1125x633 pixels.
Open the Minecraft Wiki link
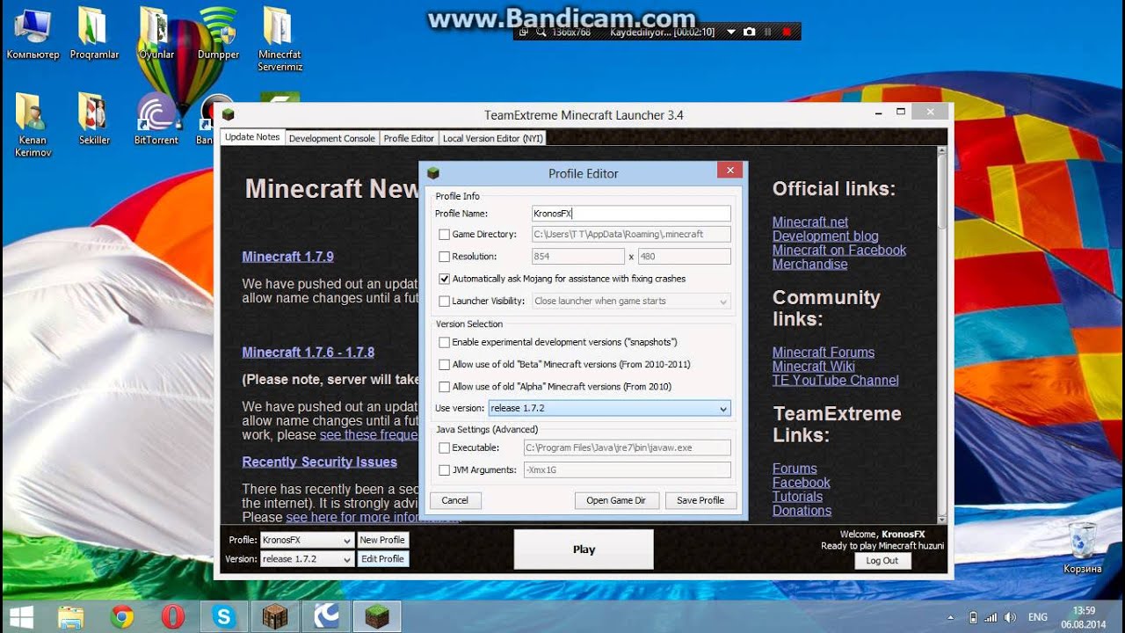814,366
